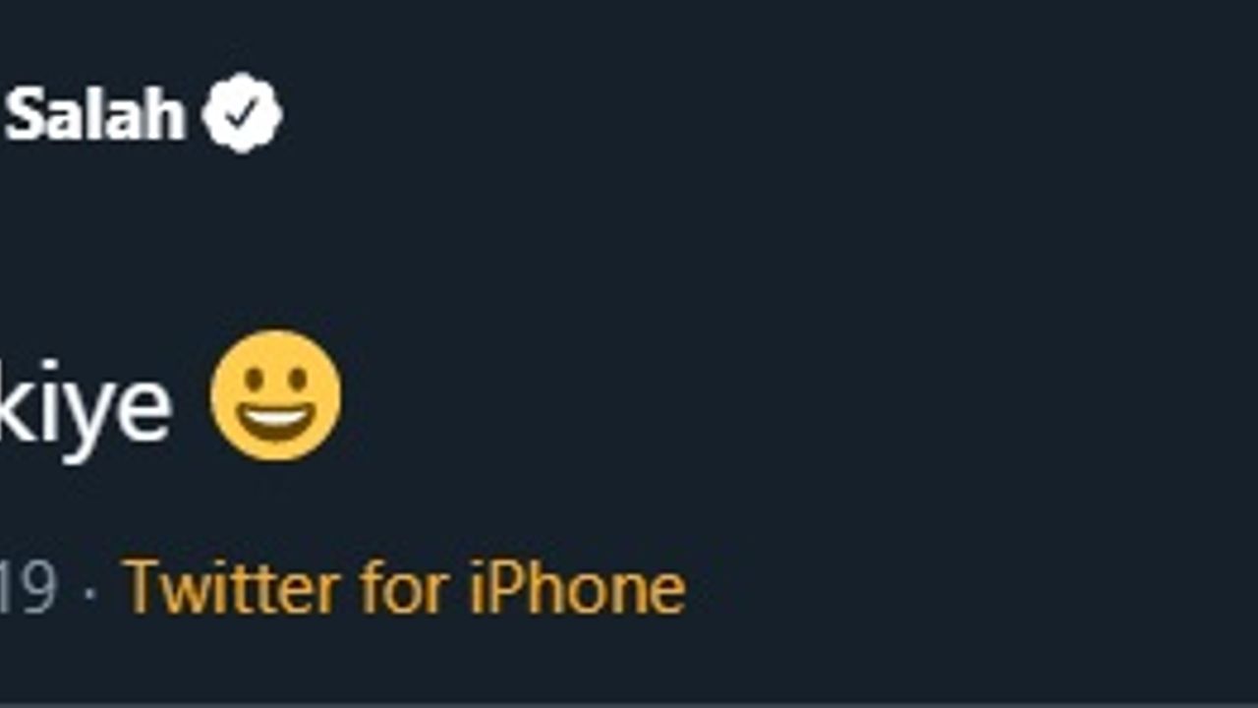Viewport: 1258px width, 708px height.
Task: Open the Salah display name
Action: [x=94, y=114]
